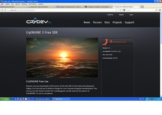Image resolution: width=162 pixels, height=115 pixels.
Task: Open the Google search engine selector dropdown
Action: pyautogui.click(x=124, y=10)
